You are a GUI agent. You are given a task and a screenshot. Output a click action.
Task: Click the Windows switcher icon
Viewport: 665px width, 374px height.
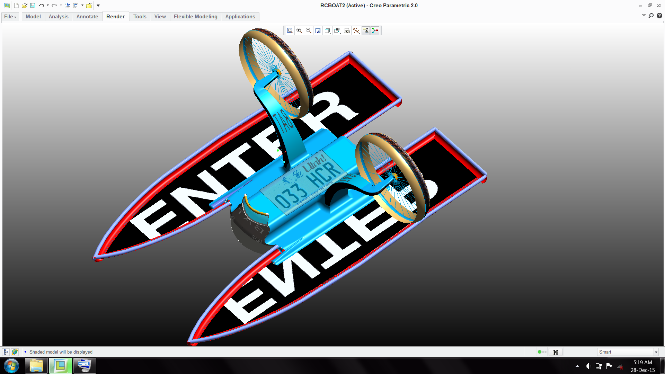(76, 6)
